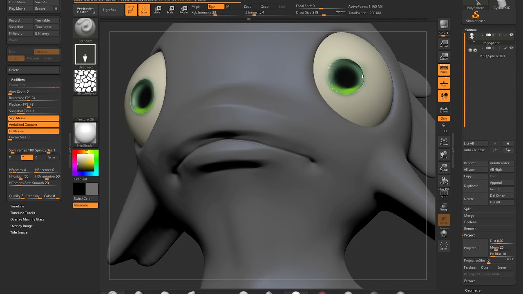Open the SkinShade4 material picker
Viewport: 523px width, 294px height.
85,135
